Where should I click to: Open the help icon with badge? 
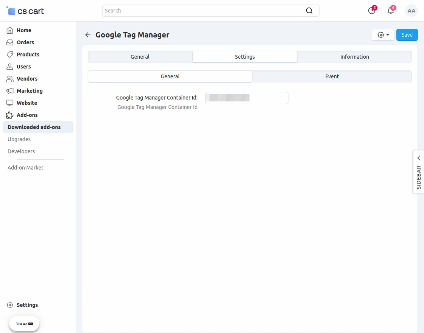coord(371,11)
